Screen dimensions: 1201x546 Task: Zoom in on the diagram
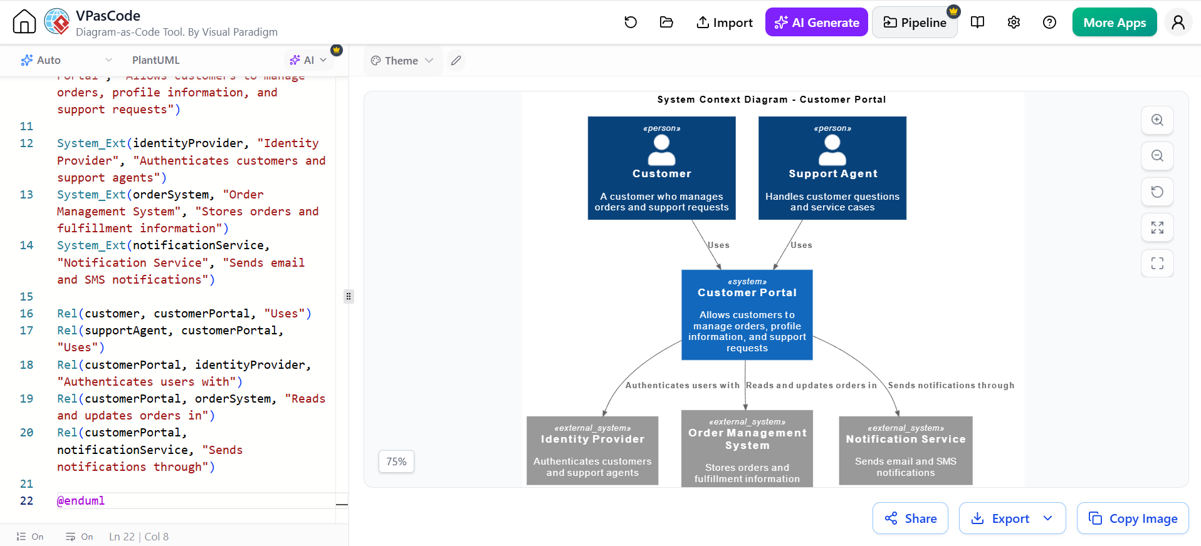pyautogui.click(x=1157, y=120)
